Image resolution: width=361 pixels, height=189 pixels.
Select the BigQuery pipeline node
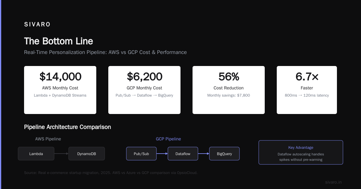(x=224, y=154)
